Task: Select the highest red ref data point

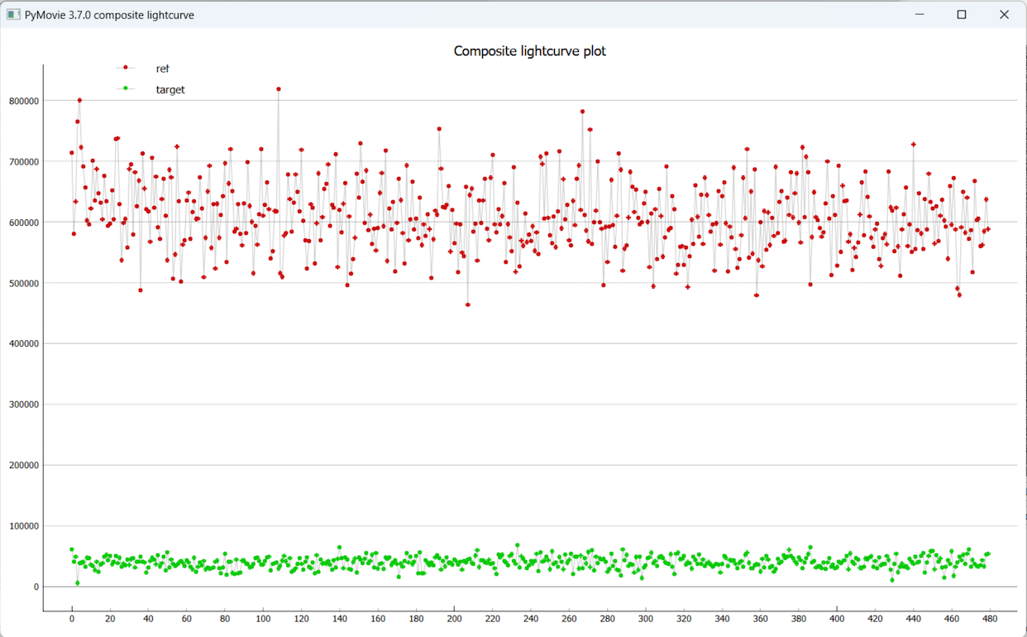Action: click(x=279, y=89)
